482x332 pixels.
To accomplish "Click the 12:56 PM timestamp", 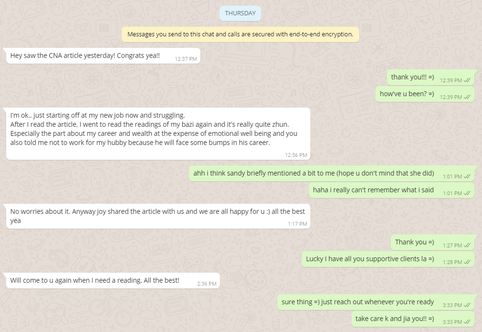I will [x=296, y=155].
